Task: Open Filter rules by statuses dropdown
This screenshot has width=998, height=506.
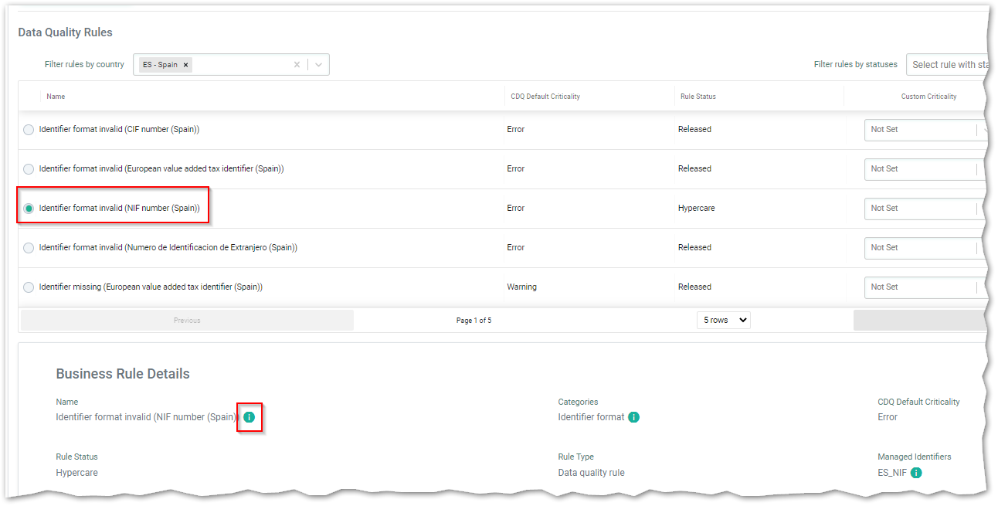Action: click(x=947, y=65)
